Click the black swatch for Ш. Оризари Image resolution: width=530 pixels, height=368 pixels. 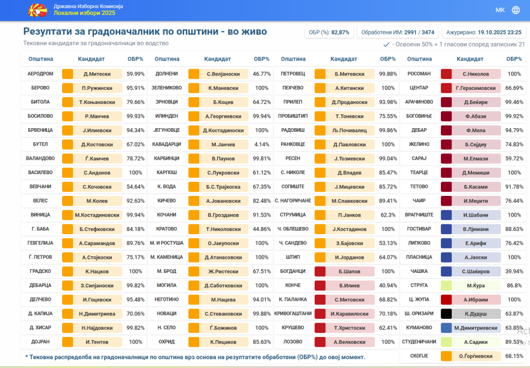[447, 313]
